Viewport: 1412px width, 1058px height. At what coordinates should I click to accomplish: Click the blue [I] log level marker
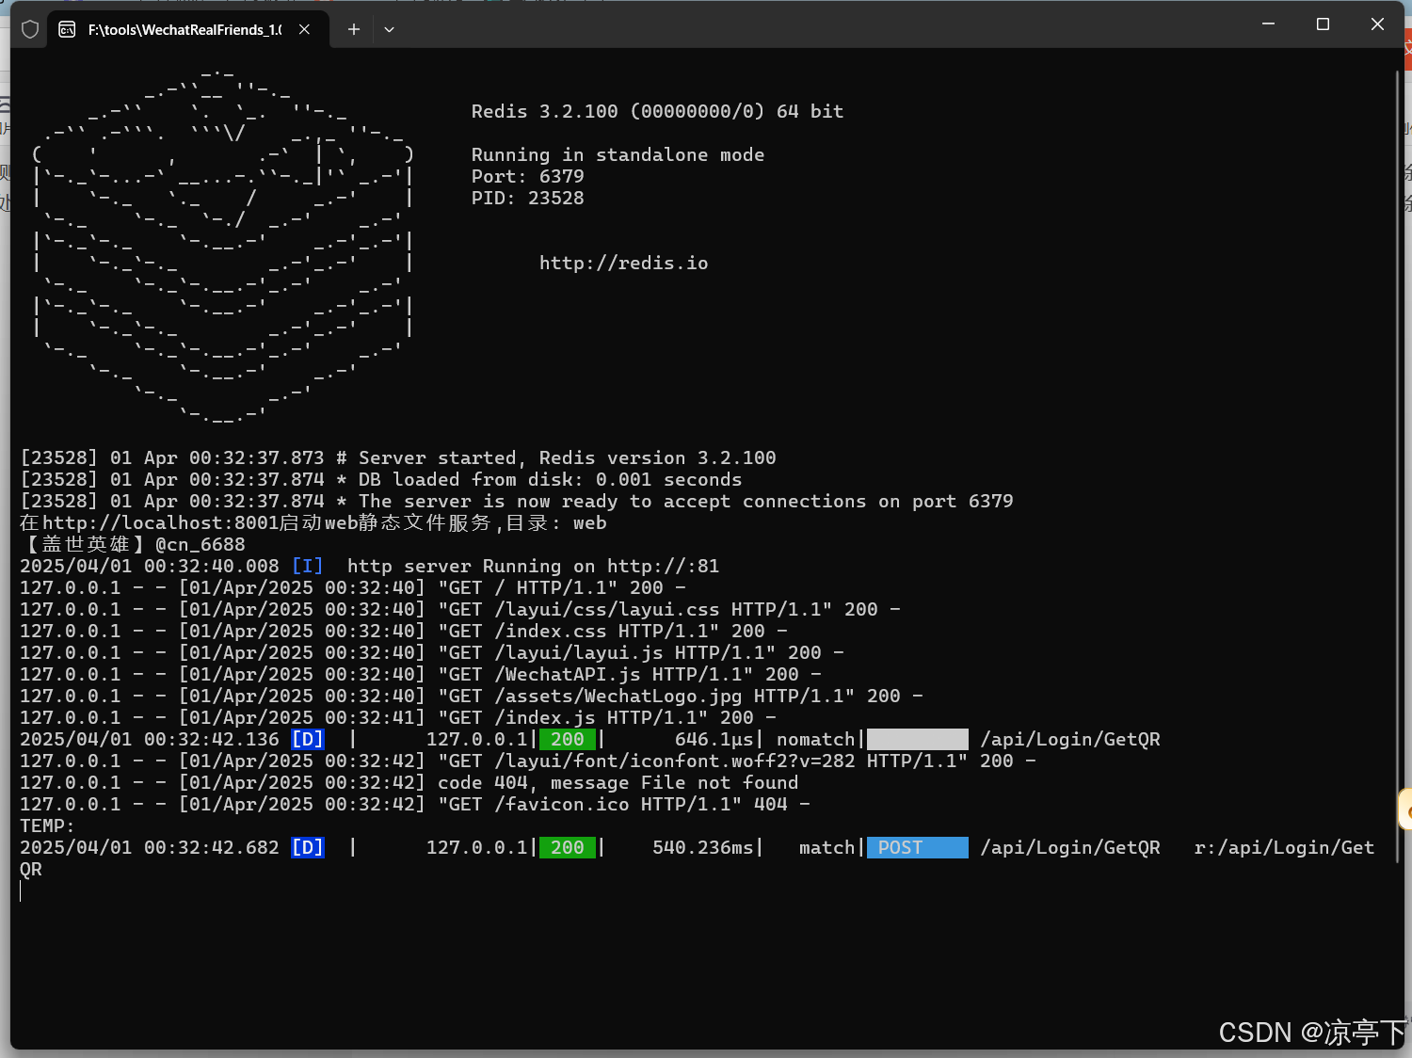click(307, 566)
